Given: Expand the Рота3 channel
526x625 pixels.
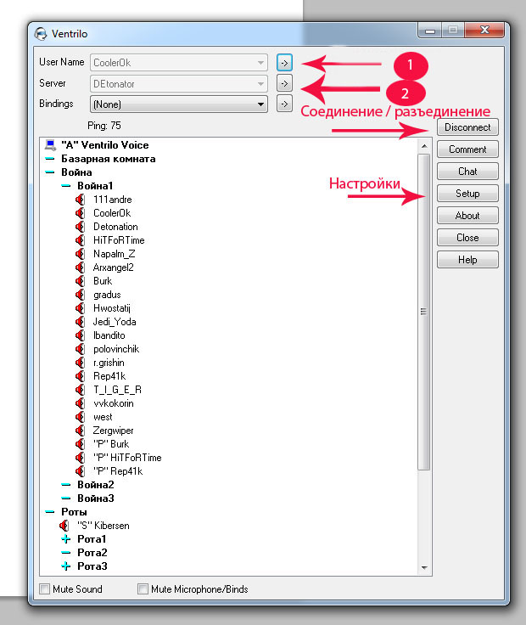Looking at the screenshot, I should pyautogui.click(x=66, y=566).
